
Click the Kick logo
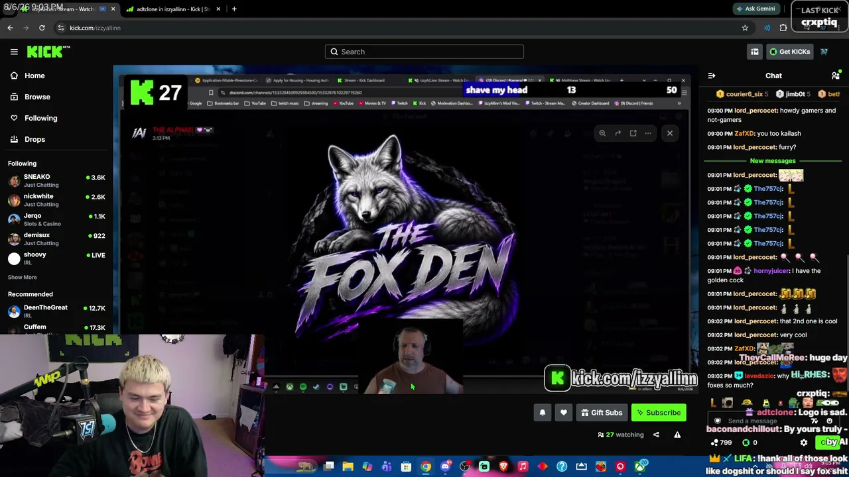[x=48, y=52]
